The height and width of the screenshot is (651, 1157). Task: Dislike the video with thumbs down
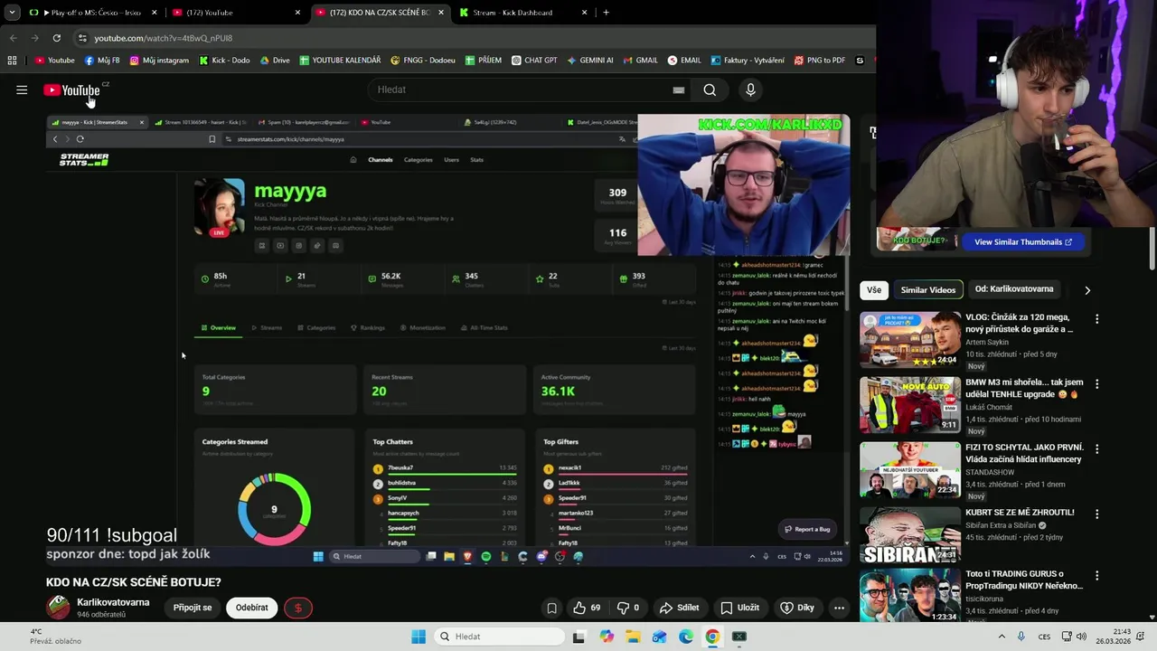(627, 608)
